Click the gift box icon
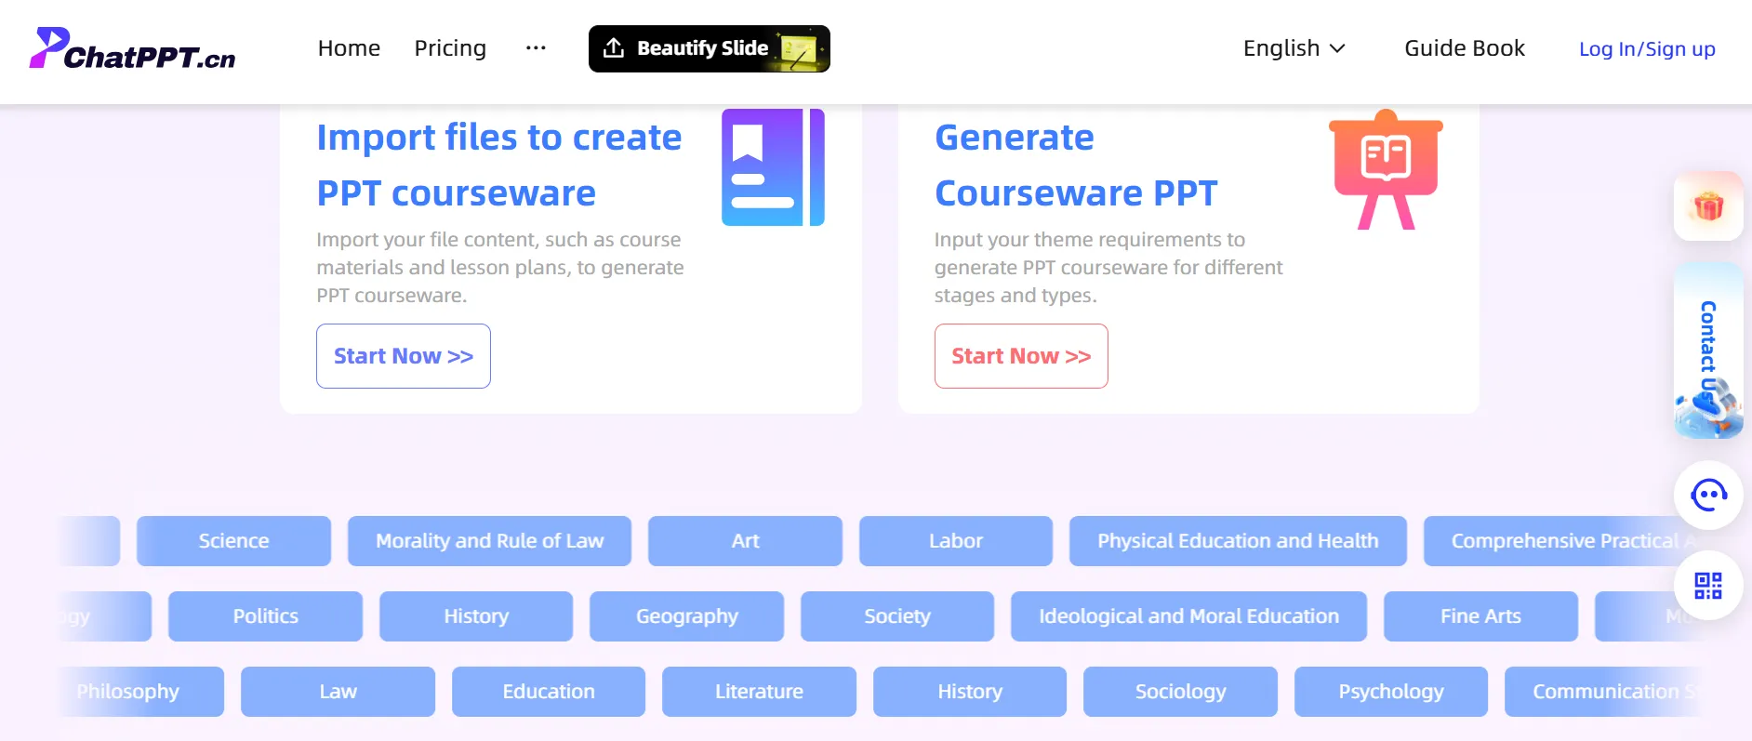This screenshot has width=1752, height=741. pyautogui.click(x=1708, y=206)
